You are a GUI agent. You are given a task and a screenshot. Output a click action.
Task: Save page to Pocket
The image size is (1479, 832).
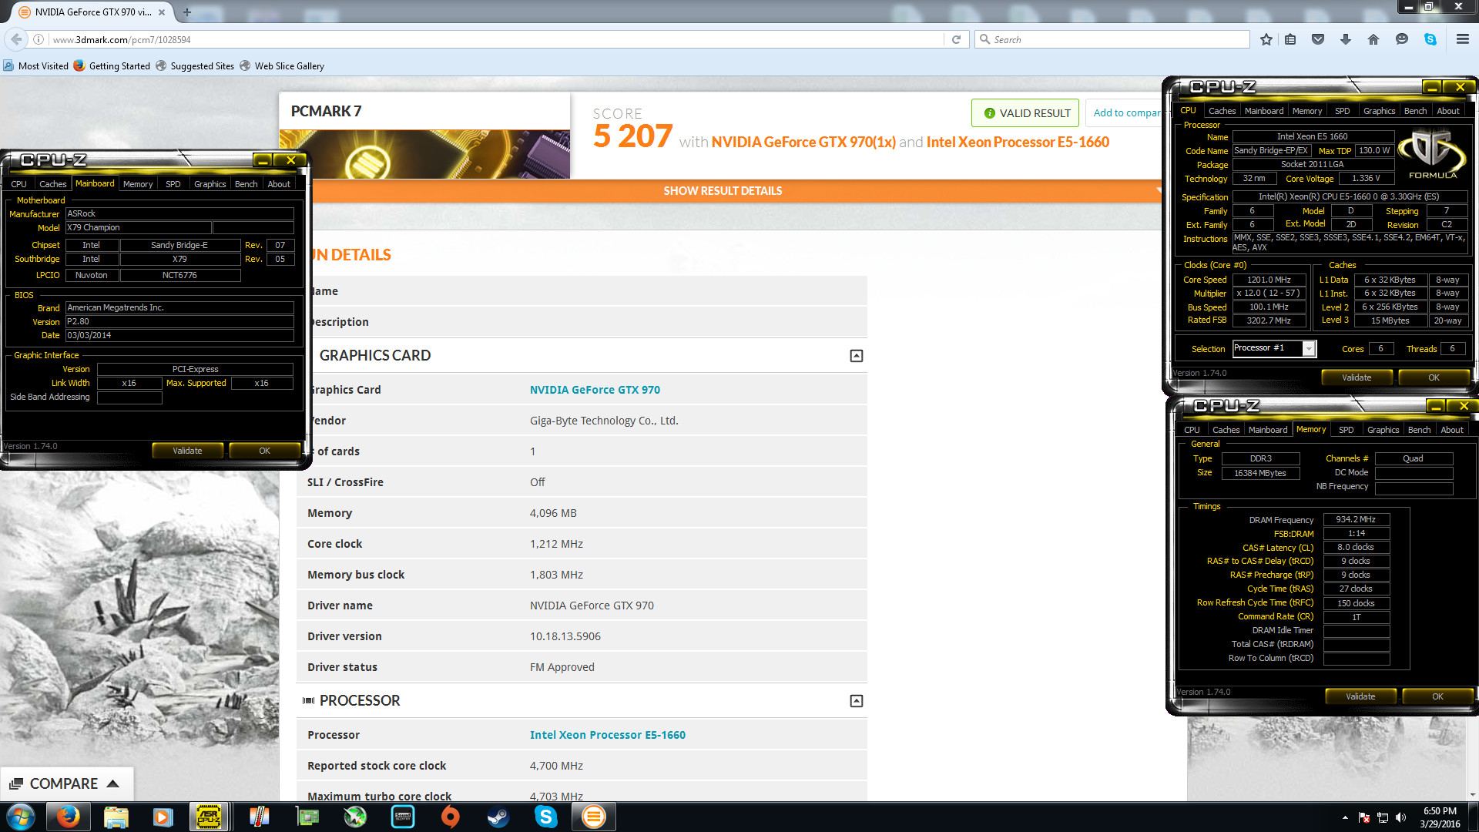1318,39
